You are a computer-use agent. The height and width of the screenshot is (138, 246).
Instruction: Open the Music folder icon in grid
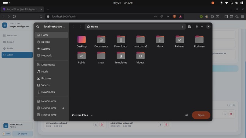[160, 41]
